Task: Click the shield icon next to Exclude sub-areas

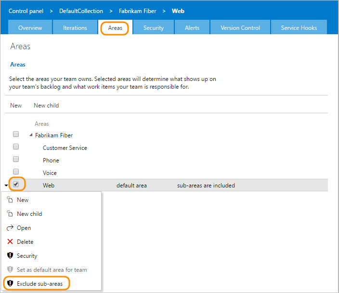Action: [10, 283]
